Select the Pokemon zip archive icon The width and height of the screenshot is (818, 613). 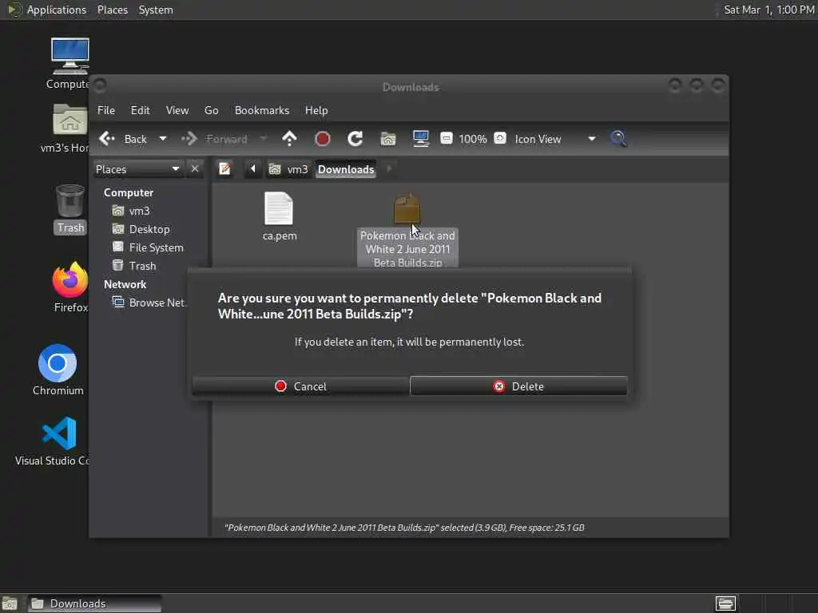(x=407, y=208)
